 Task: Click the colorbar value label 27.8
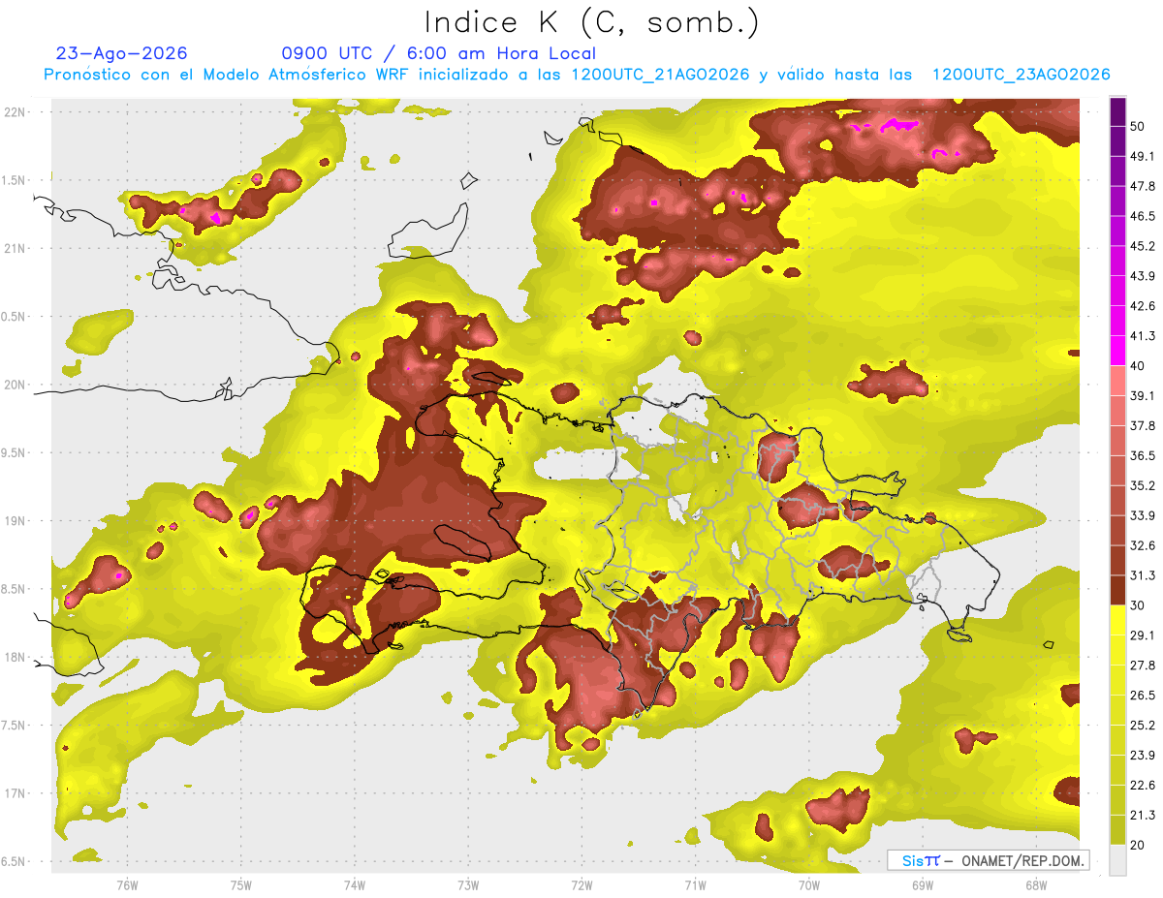[1143, 666]
